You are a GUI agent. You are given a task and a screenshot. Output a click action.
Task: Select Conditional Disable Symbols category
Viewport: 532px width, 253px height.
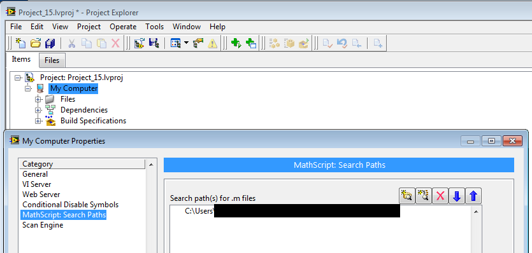71,205
